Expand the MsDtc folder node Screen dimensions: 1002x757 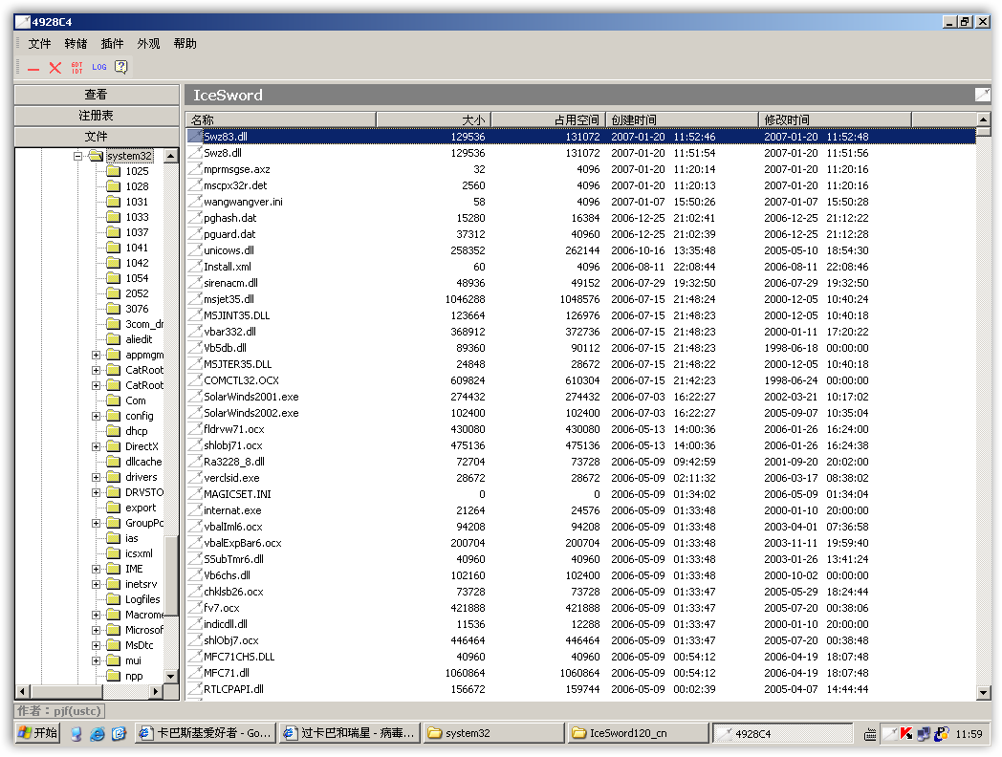tap(96, 646)
